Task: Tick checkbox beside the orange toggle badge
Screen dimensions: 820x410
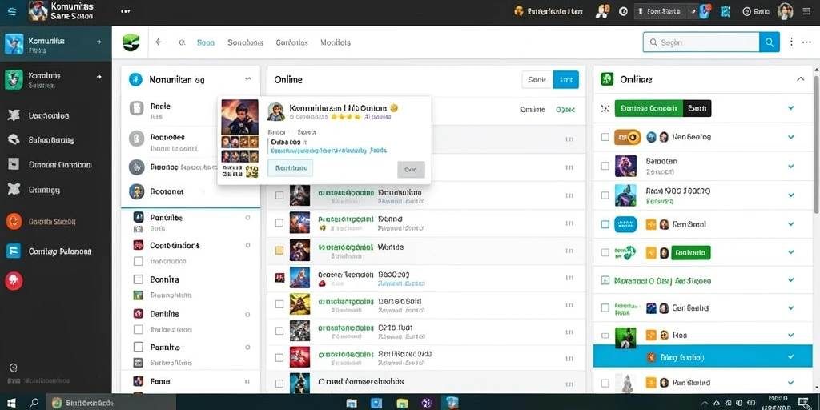Action: [x=605, y=137]
